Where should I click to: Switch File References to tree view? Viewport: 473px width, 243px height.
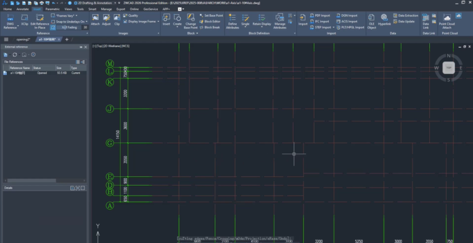pyautogui.click(x=83, y=62)
